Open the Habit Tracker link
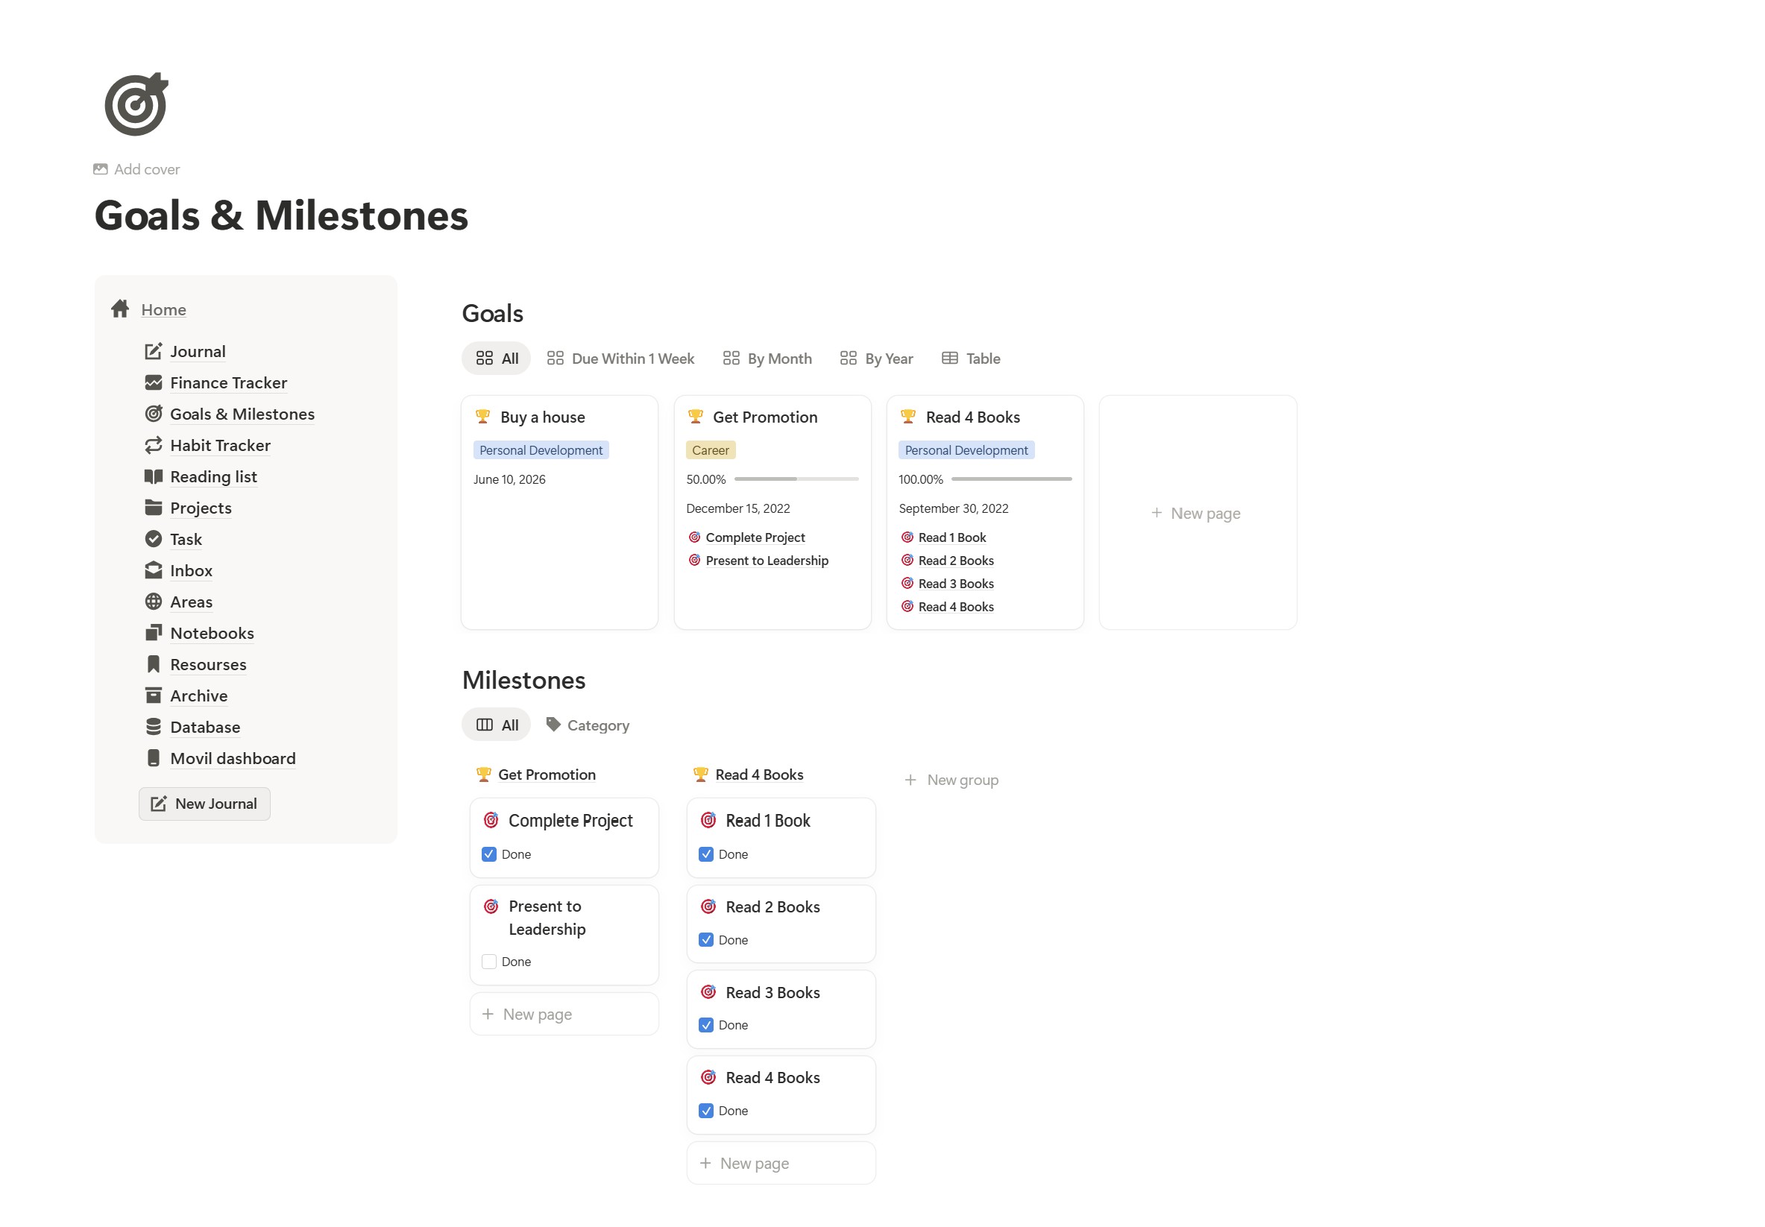This screenshot has height=1227, width=1765. (220, 446)
